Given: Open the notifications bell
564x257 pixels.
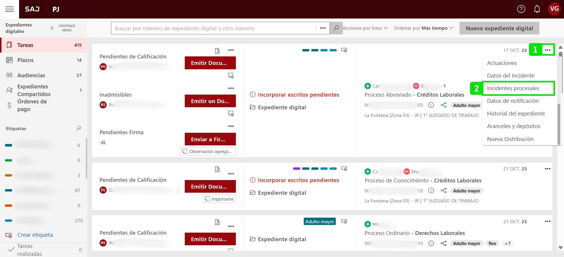Looking at the screenshot, I should point(537,9).
